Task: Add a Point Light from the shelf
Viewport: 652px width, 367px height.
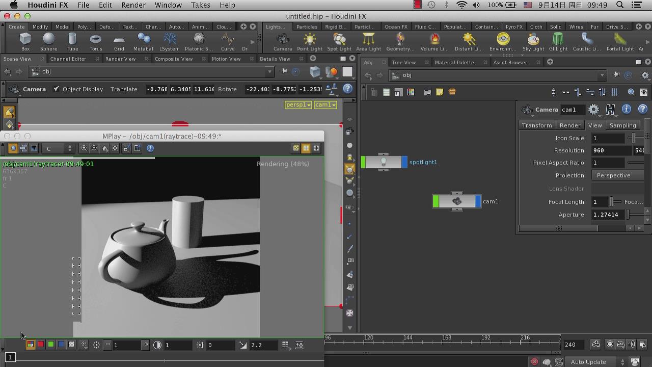Action: pyautogui.click(x=310, y=41)
